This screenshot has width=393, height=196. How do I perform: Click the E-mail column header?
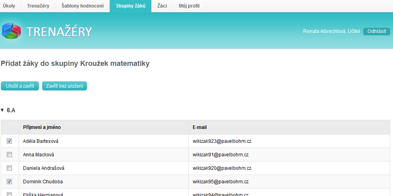tap(199, 127)
